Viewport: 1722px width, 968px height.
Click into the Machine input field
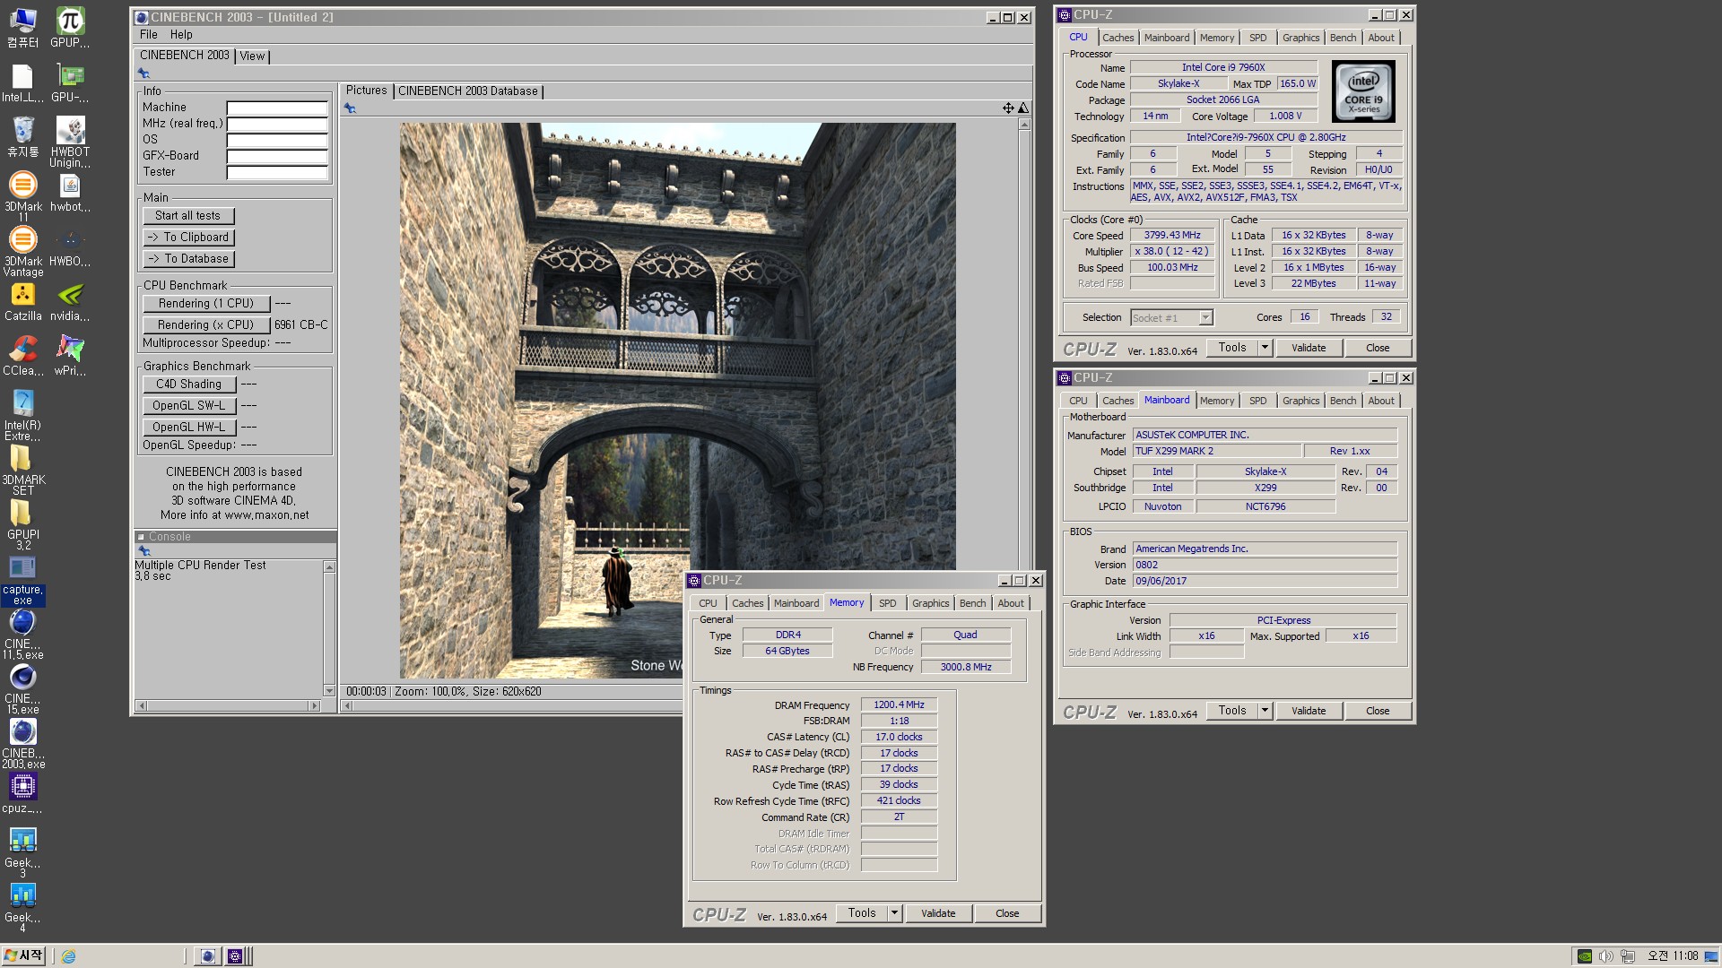[x=277, y=108]
